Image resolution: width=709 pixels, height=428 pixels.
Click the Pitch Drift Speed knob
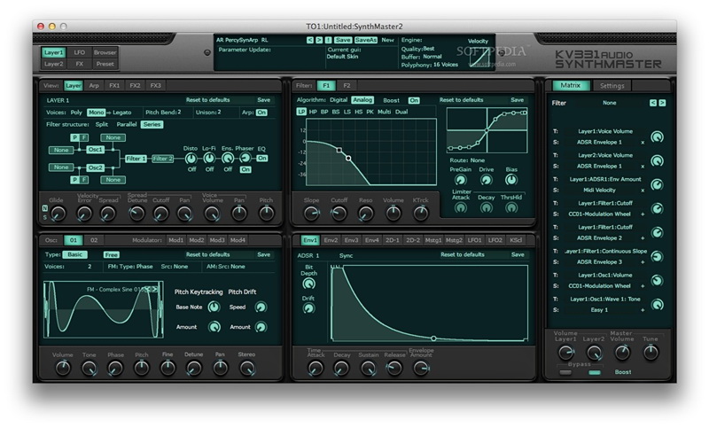tap(261, 307)
